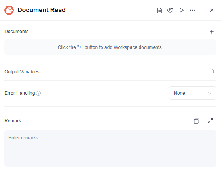Screen dimensions: 222x182
Task: Click the Remark section label
Action: 13,121
